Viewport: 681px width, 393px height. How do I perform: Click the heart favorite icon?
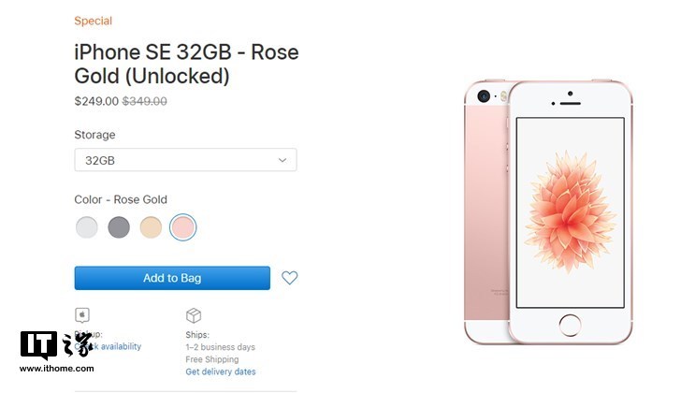(290, 278)
